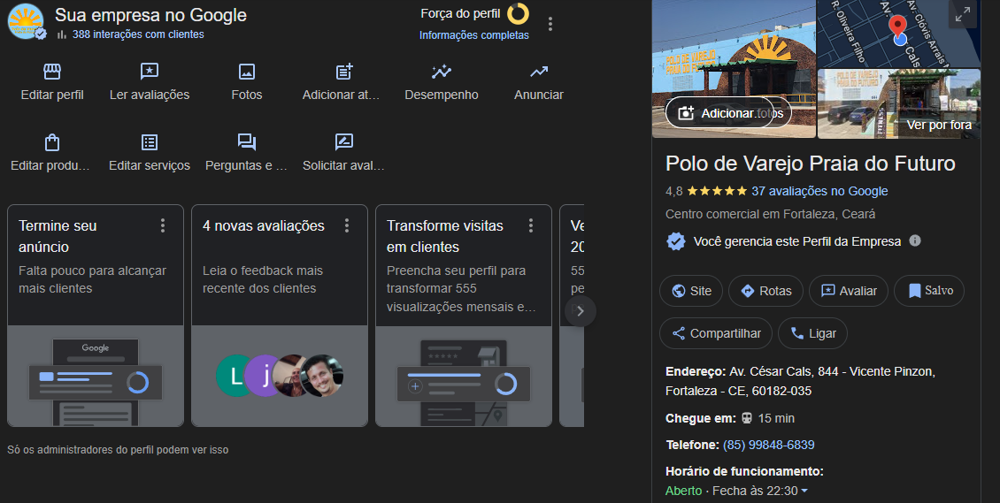Viewport: 1000px width, 503px height.
Task: Click the Rotas directions button
Action: click(765, 291)
